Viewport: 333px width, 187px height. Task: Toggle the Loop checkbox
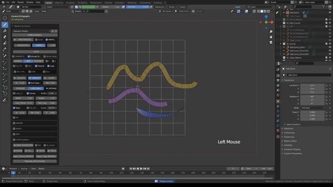pos(48,66)
